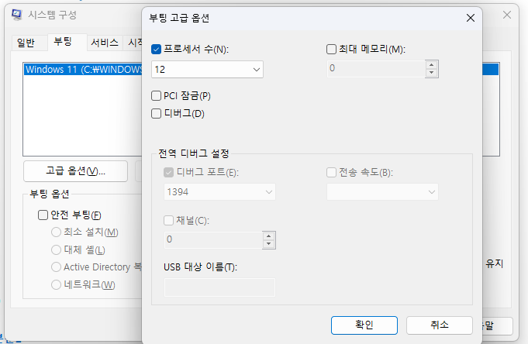
Task: Select the 대체 셸(L) radio button
Action: (x=56, y=249)
